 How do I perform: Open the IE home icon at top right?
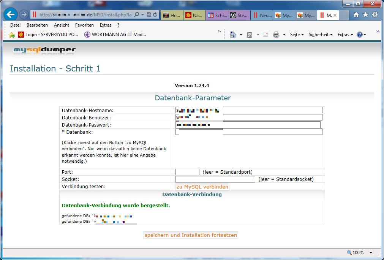[356, 15]
